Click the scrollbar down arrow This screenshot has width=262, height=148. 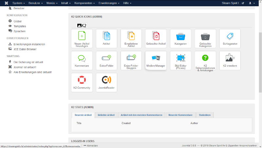click(260, 146)
